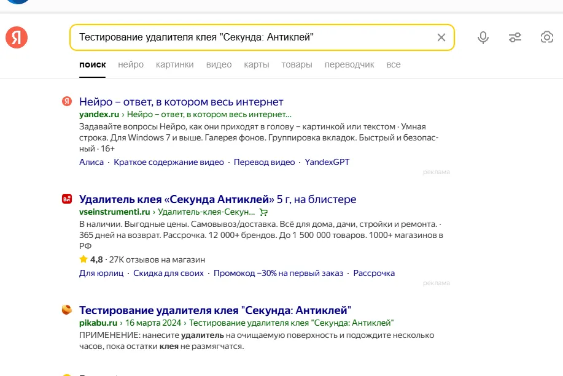Click the реклама label under vseinstrumenti result
The width and height of the screenshot is (563, 376).
[437, 283]
